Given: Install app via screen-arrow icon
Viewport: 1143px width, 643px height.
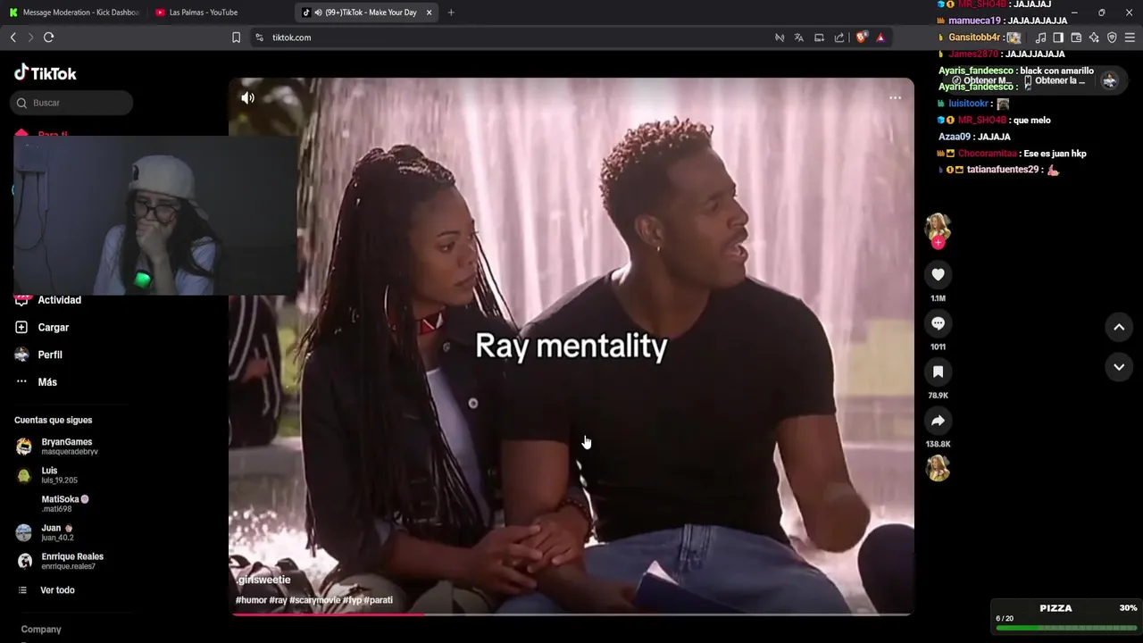Looking at the screenshot, I should [819, 38].
